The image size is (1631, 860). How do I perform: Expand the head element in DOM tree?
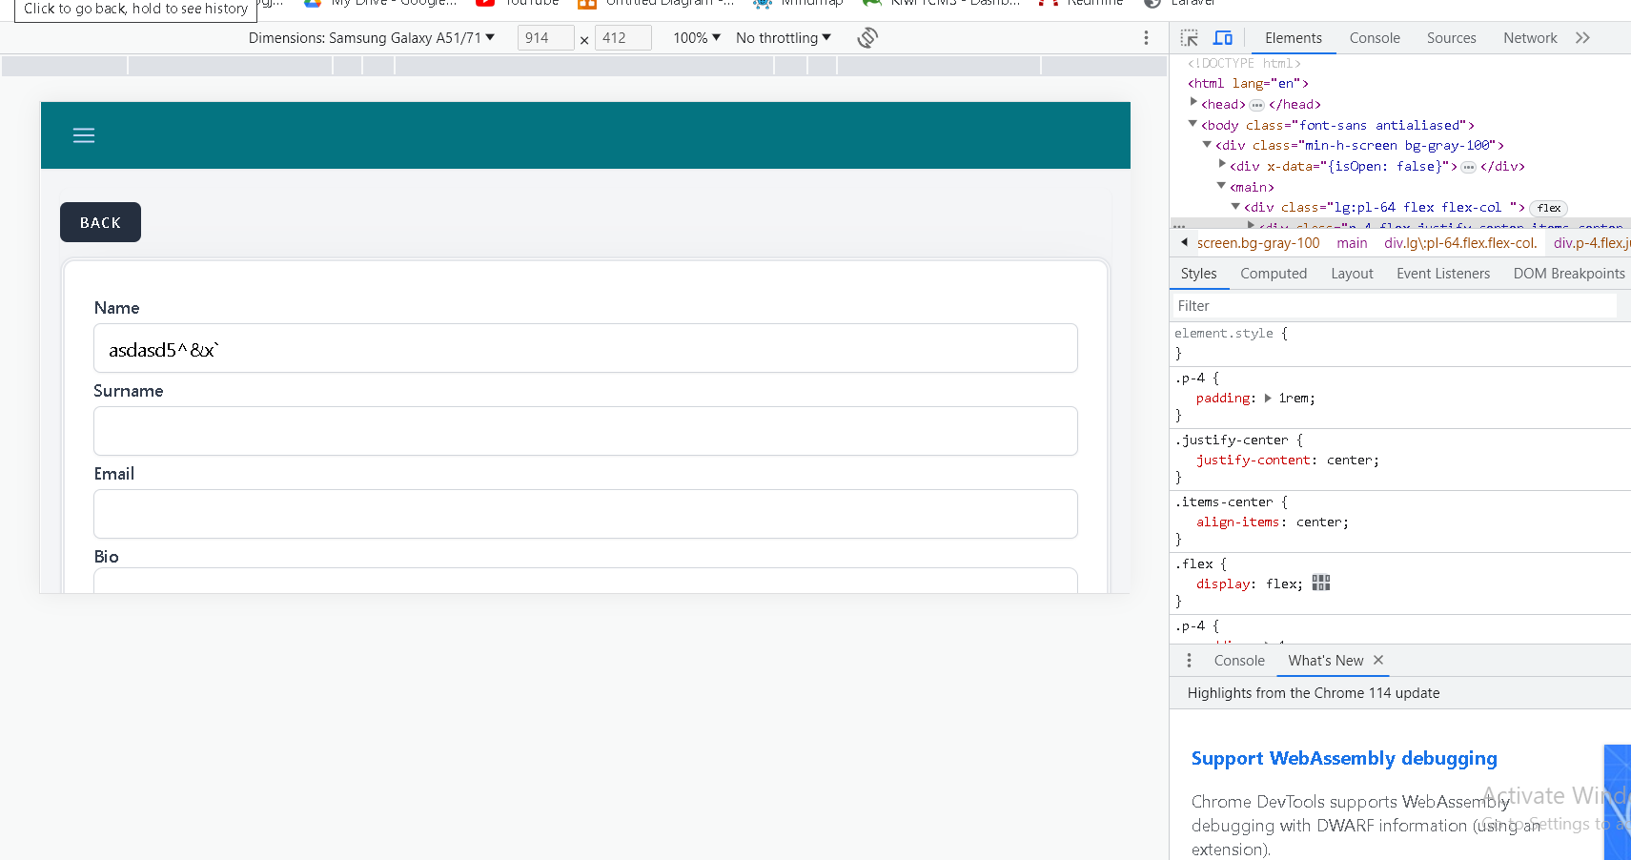[x=1193, y=103]
